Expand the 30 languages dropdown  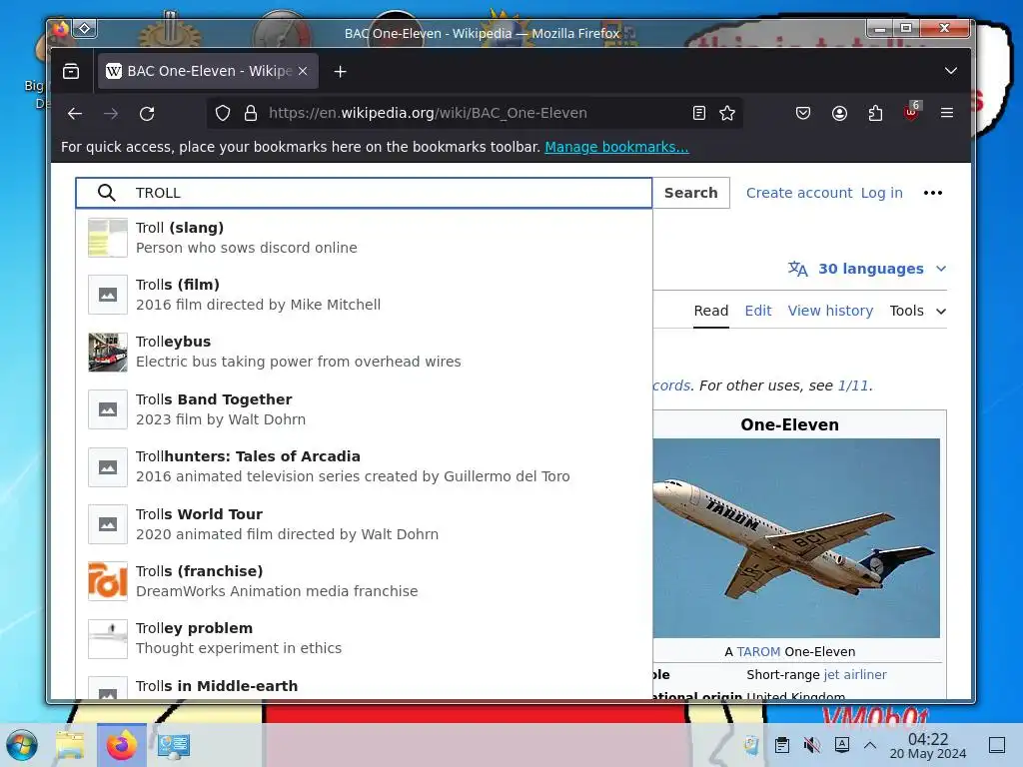pos(867,269)
